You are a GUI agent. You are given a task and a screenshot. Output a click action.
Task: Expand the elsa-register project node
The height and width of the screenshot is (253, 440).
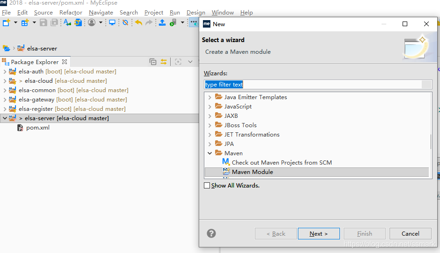(5, 109)
